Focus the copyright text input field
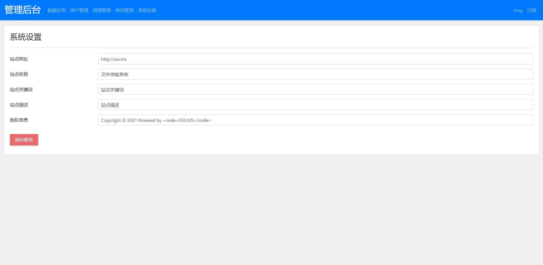 [315, 120]
